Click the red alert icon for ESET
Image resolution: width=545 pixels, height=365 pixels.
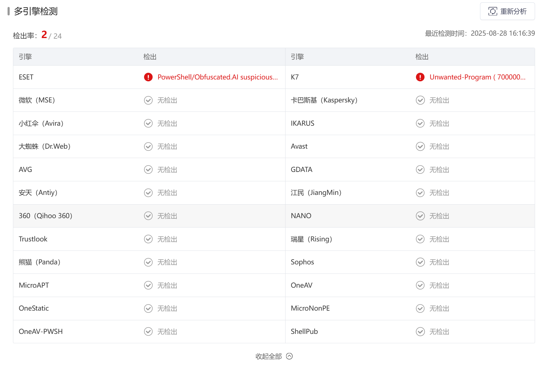[148, 77]
